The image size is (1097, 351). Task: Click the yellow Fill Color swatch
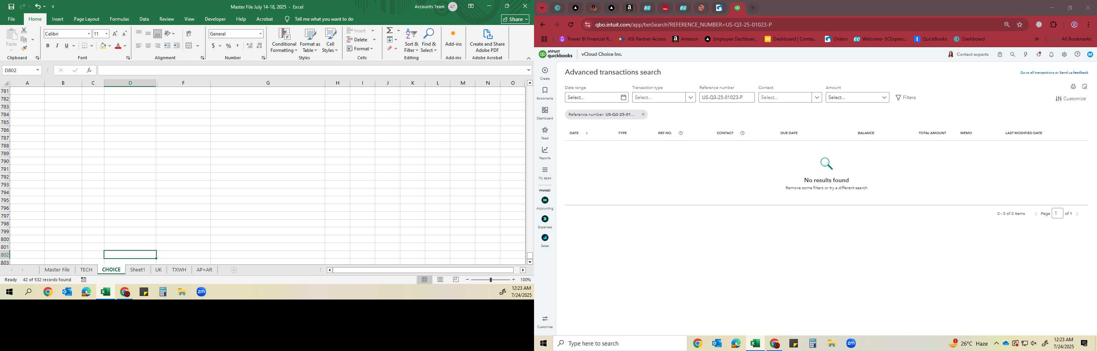pyautogui.click(x=103, y=46)
